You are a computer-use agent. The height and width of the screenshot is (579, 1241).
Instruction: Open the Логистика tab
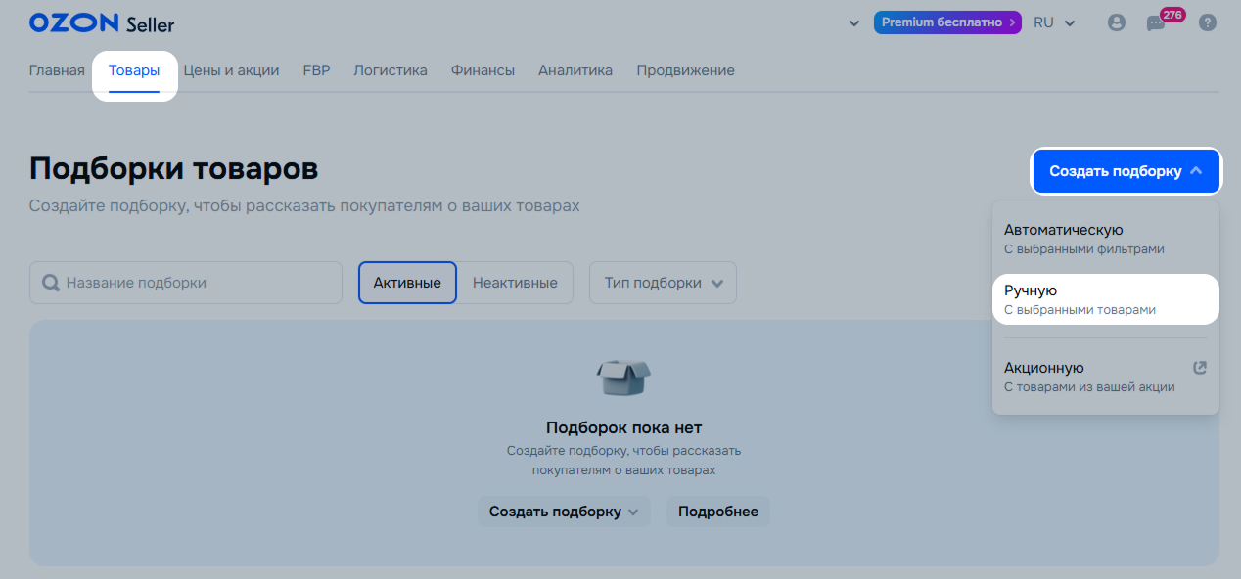[391, 70]
